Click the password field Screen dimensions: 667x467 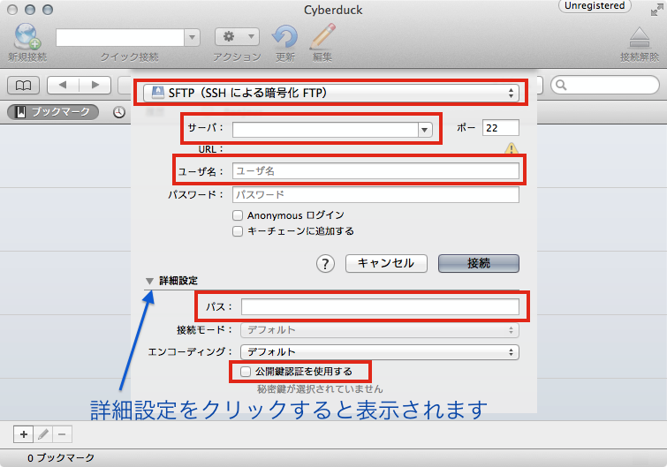(x=375, y=194)
